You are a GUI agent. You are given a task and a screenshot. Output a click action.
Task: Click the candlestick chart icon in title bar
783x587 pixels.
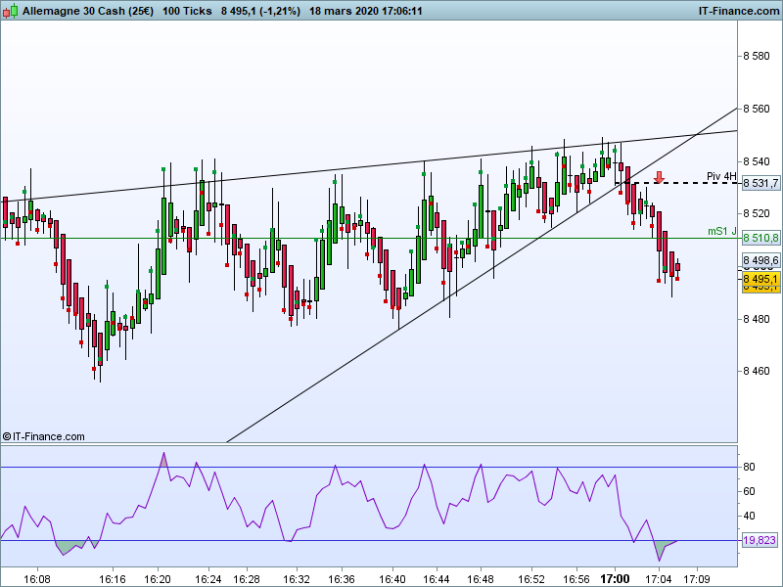10,11
